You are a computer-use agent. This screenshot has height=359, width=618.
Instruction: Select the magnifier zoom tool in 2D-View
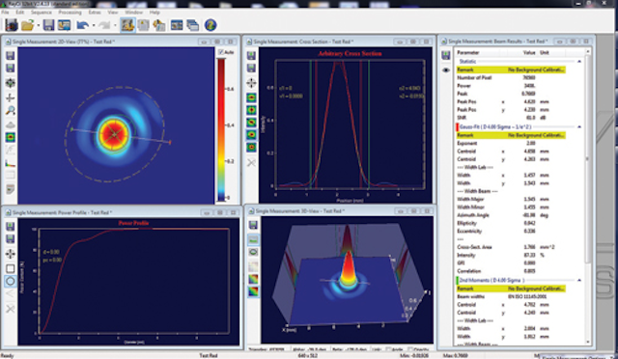pyautogui.click(x=11, y=111)
